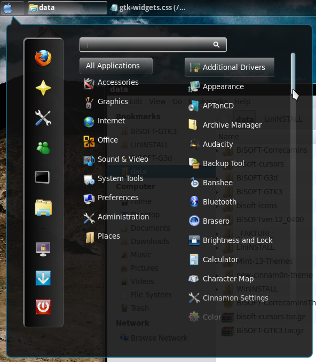Click the yellow star favorite icon

pyautogui.click(x=43, y=88)
